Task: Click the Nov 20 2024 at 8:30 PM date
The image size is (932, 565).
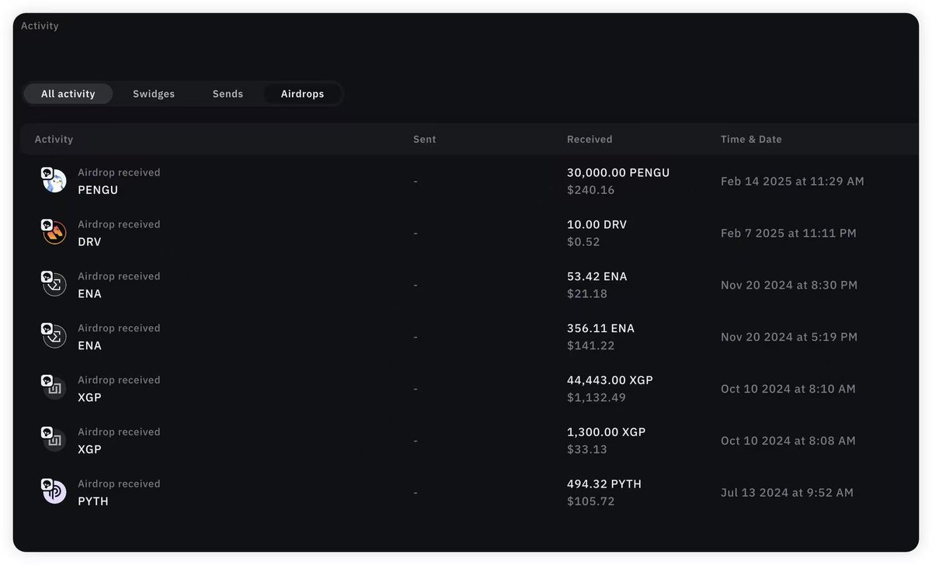Action: point(789,286)
